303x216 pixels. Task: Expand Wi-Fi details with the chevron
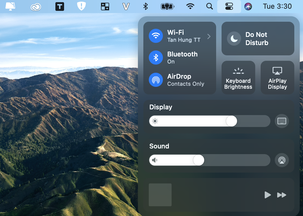point(209,36)
